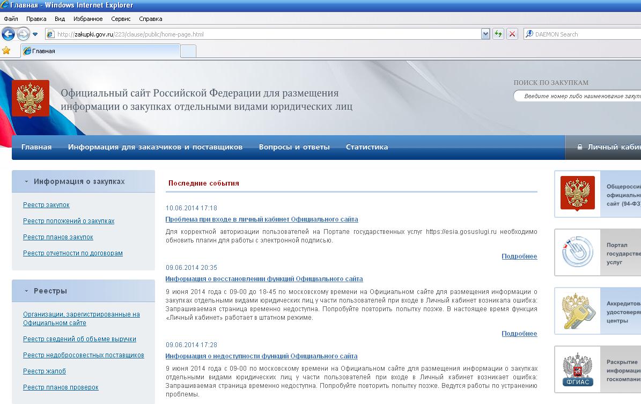
Task: Open the Статистика navigation tab
Action: click(367, 147)
